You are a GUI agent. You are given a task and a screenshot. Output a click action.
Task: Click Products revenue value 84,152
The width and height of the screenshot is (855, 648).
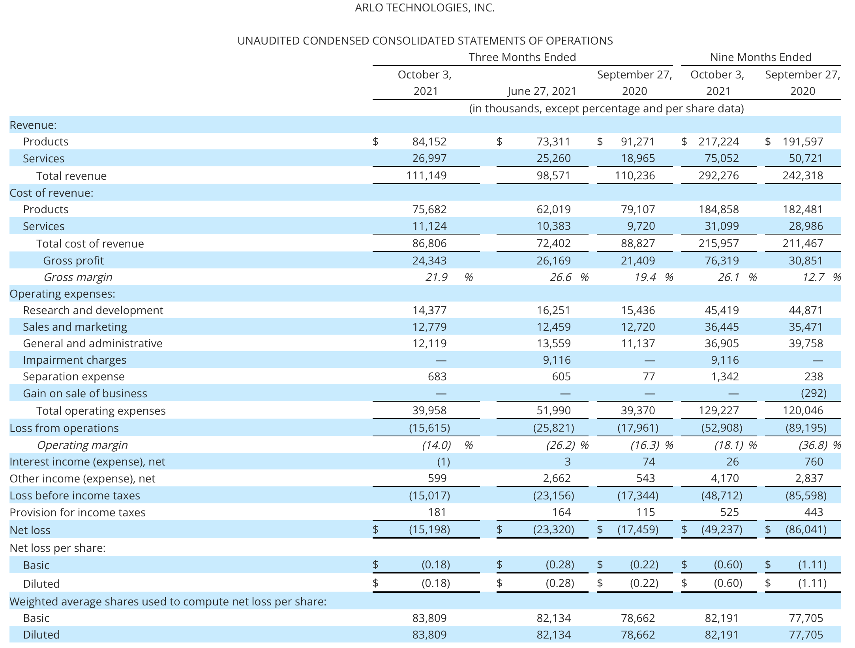tap(429, 142)
